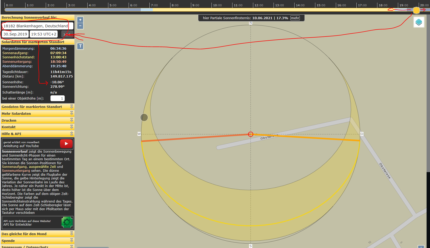Click the sun handle on the time slider
The height and width of the screenshot is (248, 430).
pyautogui.click(x=416, y=10)
